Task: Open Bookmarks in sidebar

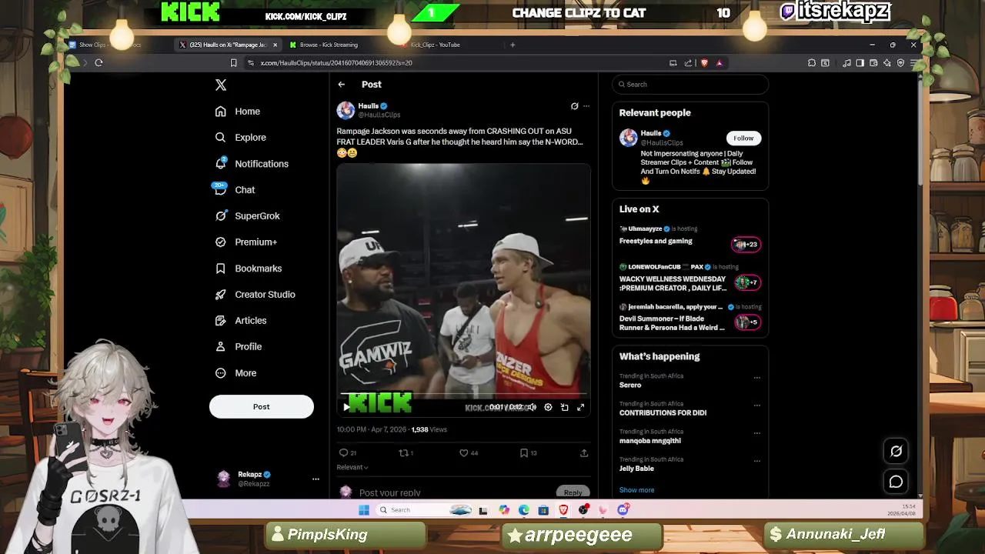Action: pyautogui.click(x=249, y=269)
